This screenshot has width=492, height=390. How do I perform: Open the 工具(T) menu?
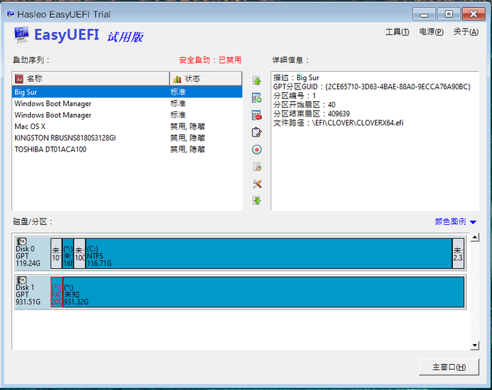pyautogui.click(x=397, y=31)
